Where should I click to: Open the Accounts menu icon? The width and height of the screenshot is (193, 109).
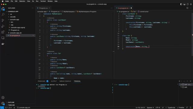[3, 97]
